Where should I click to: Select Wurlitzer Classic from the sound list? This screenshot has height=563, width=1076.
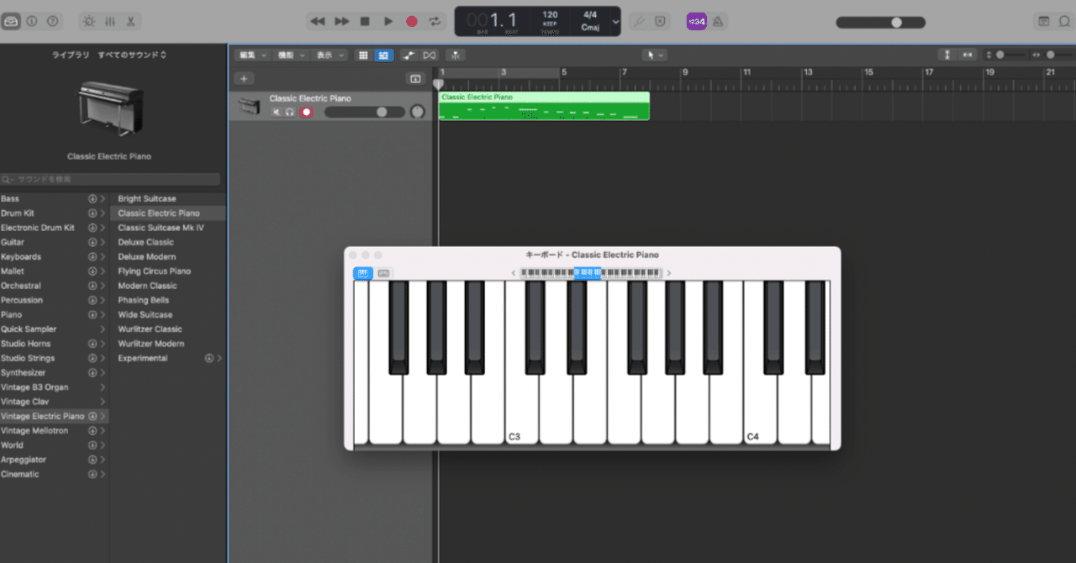click(150, 329)
